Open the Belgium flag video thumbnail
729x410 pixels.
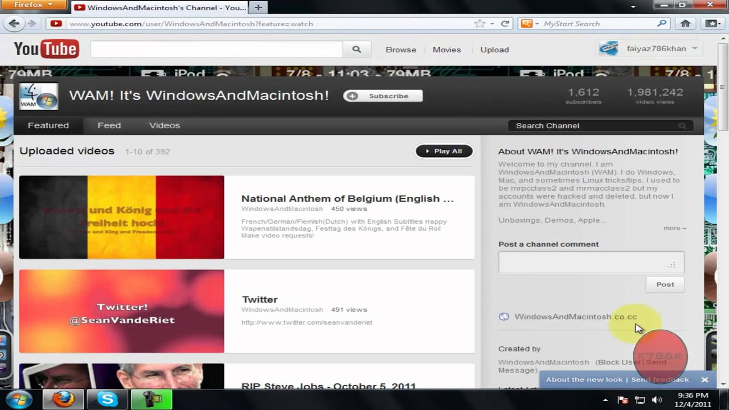click(122, 217)
